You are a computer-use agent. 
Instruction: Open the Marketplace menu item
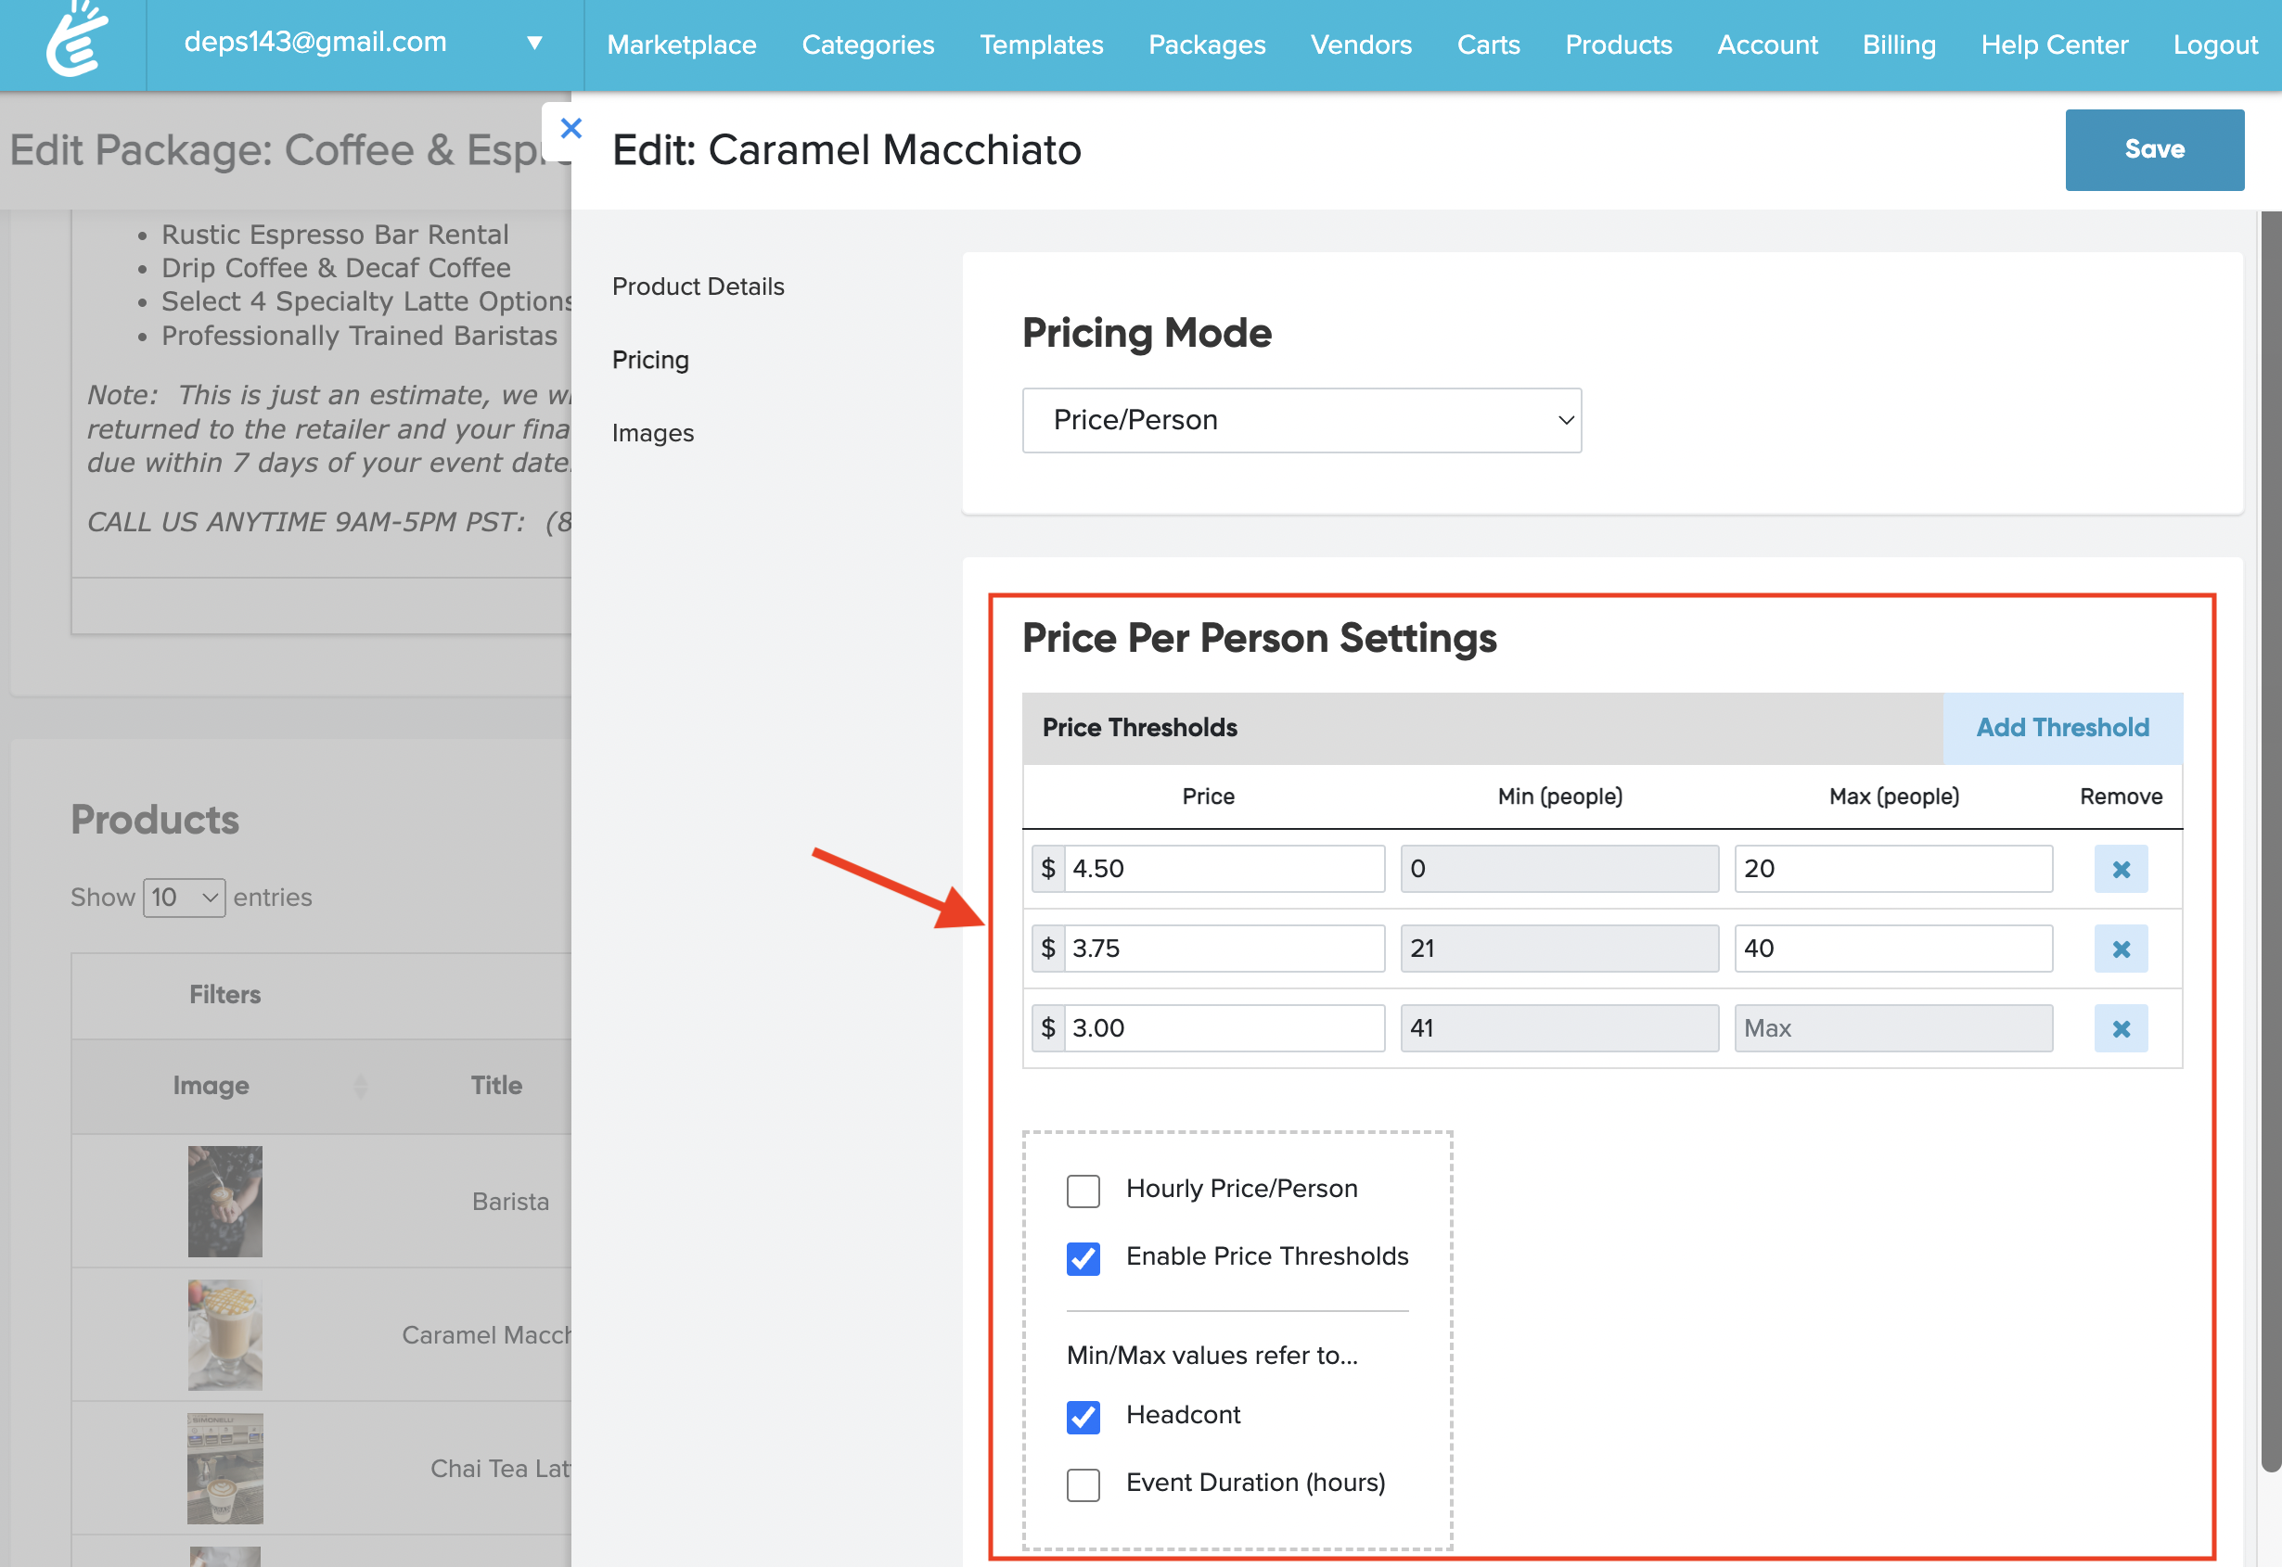[681, 45]
